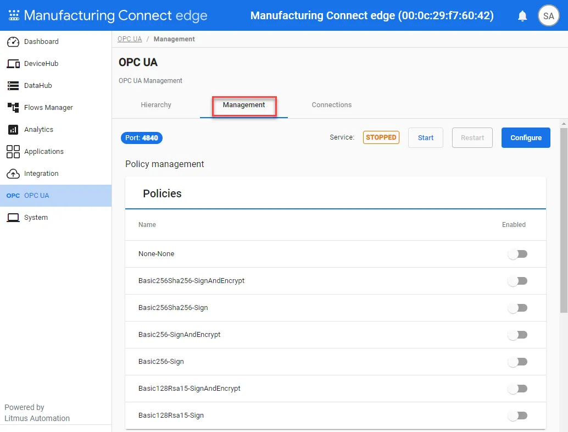Click the OPC icon in sidebar

(13, 196)
